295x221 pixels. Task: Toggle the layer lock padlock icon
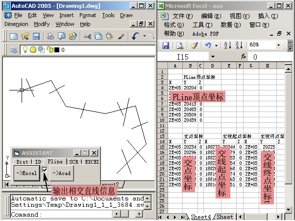coord(49,50)
